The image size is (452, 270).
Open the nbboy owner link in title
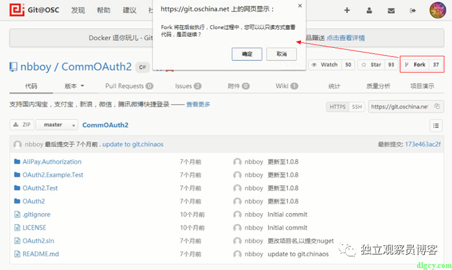pos(36,67)
